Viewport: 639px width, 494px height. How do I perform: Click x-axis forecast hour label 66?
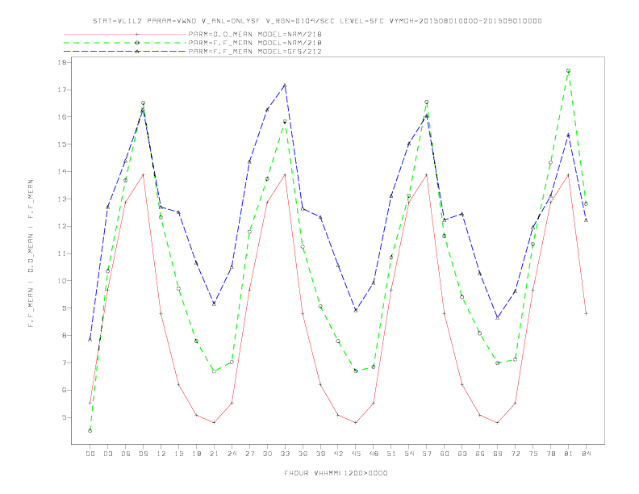point(480,454)
